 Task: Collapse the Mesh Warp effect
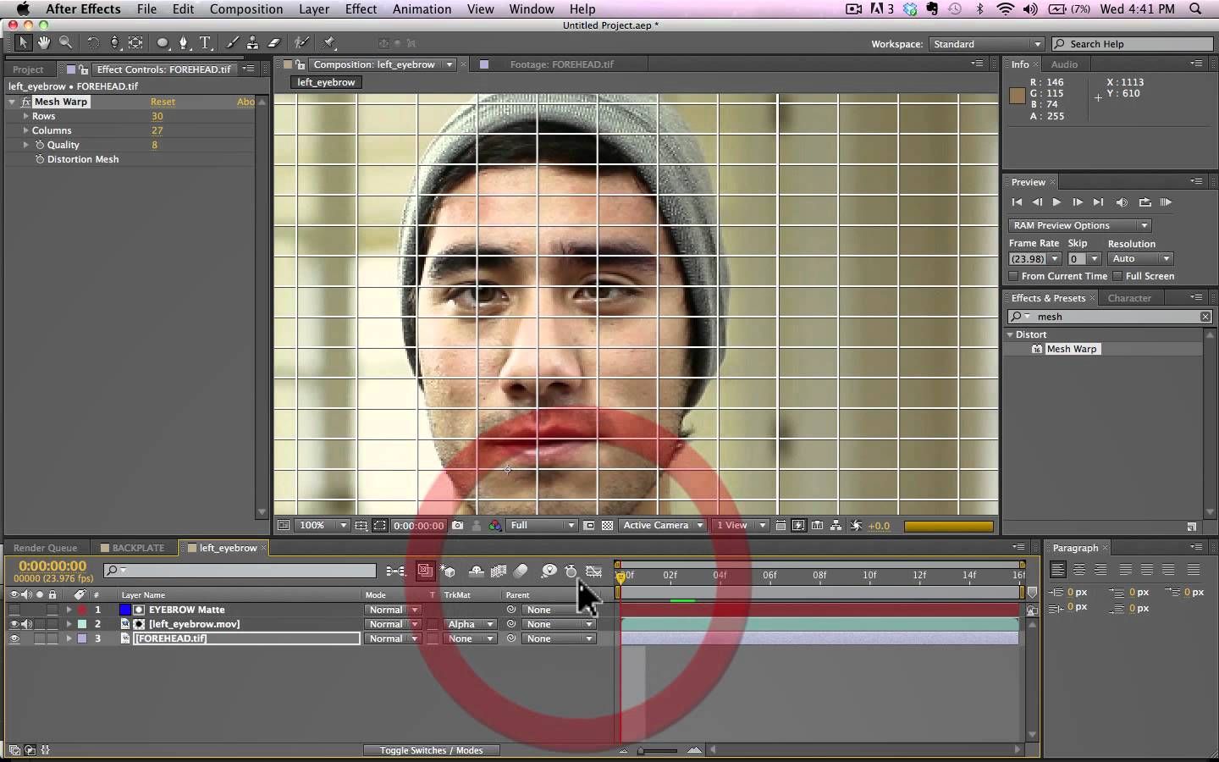(13, 102)
